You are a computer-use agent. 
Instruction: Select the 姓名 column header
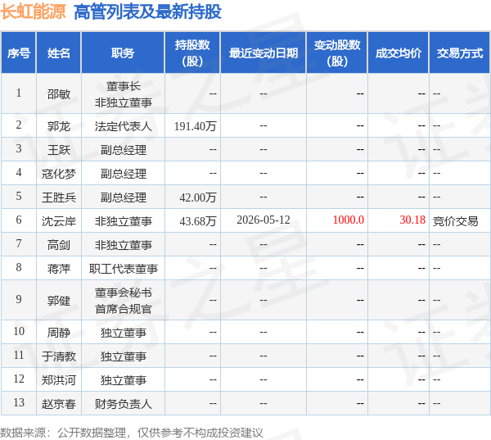[59, 52]
